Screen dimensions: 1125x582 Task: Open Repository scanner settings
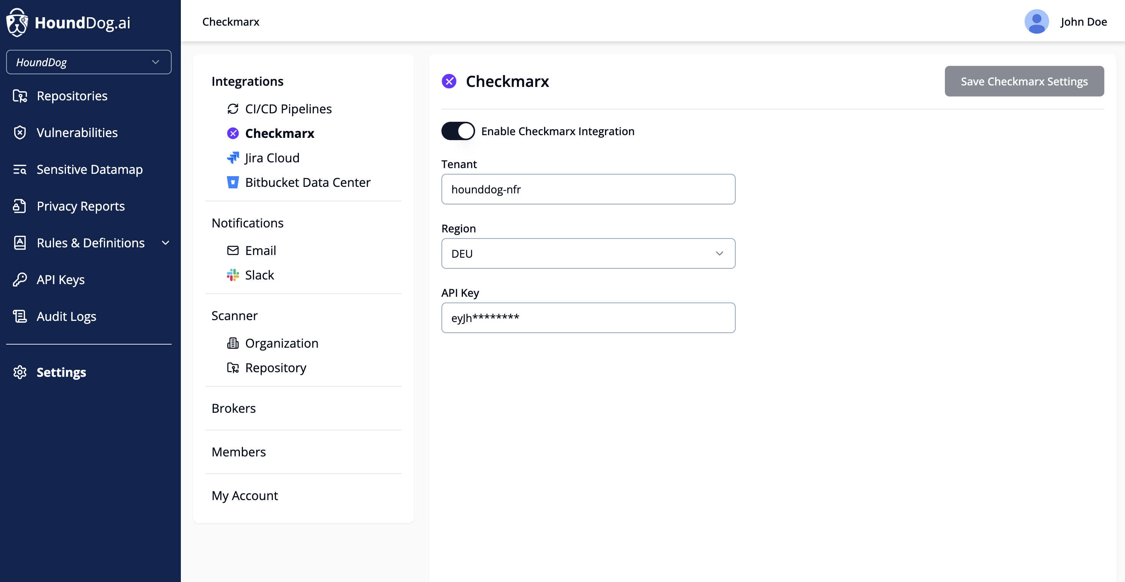(x=276, y=368)
